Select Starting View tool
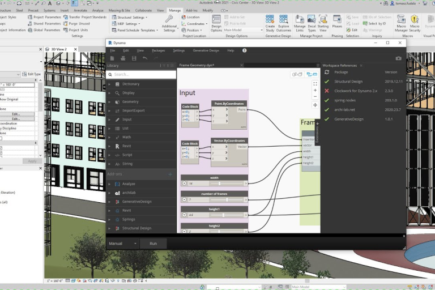Image resolution: width=435 pixels, height=290 pixels. pyautogui.click(x=323, y=23)
